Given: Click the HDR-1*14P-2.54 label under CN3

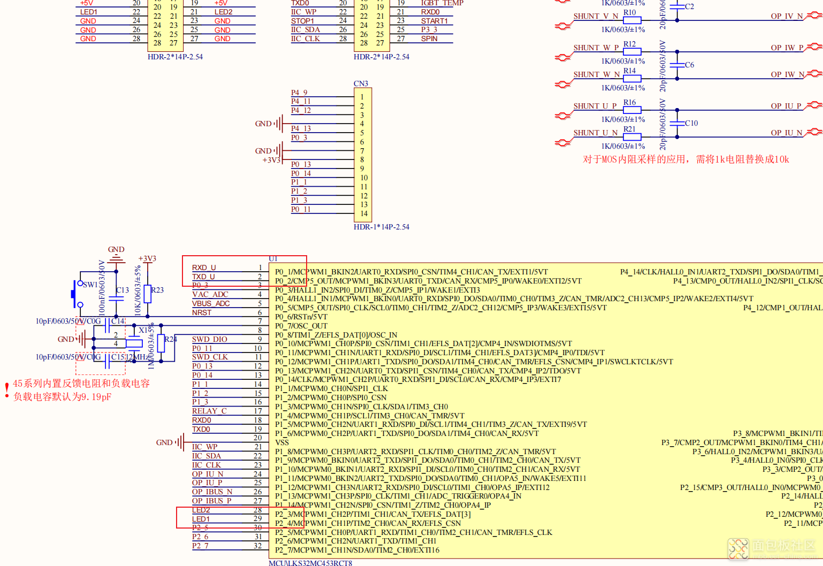Looking at the screenshot, I should (x=382, y=227).
